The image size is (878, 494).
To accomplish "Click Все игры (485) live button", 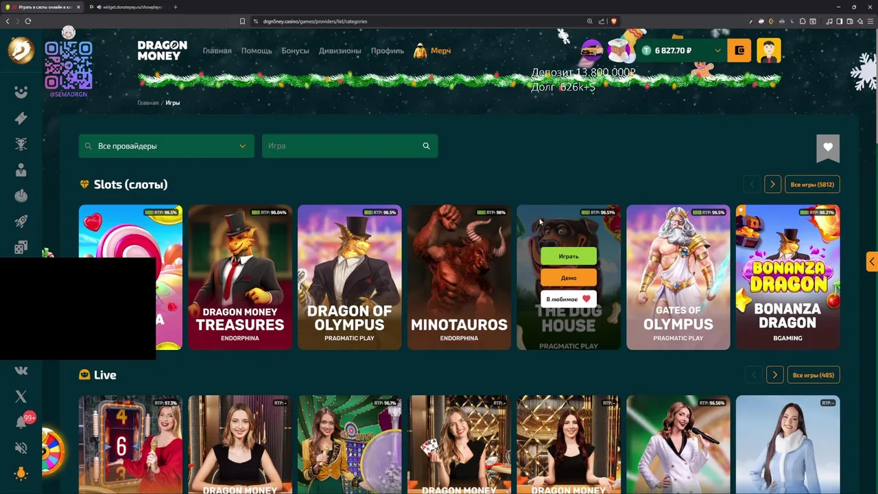I will tap(813, 375).
